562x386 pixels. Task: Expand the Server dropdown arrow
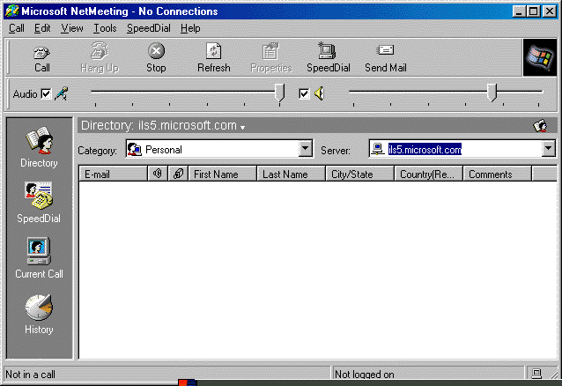point(549,148)
